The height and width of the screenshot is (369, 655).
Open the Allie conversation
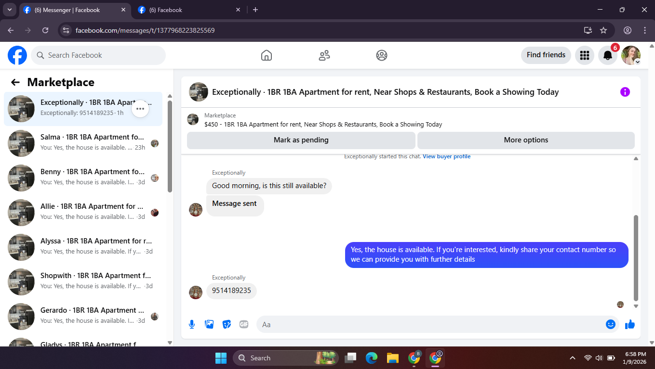(x=83, y=213)
